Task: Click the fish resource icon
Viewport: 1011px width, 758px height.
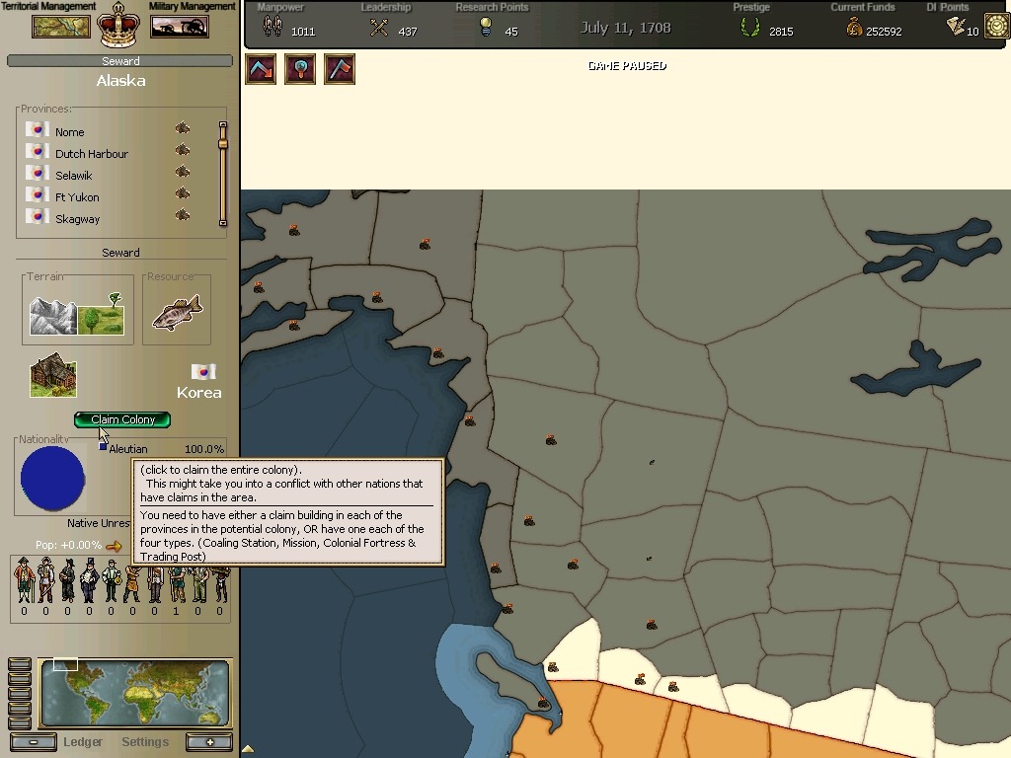Action: coord(178,312)
